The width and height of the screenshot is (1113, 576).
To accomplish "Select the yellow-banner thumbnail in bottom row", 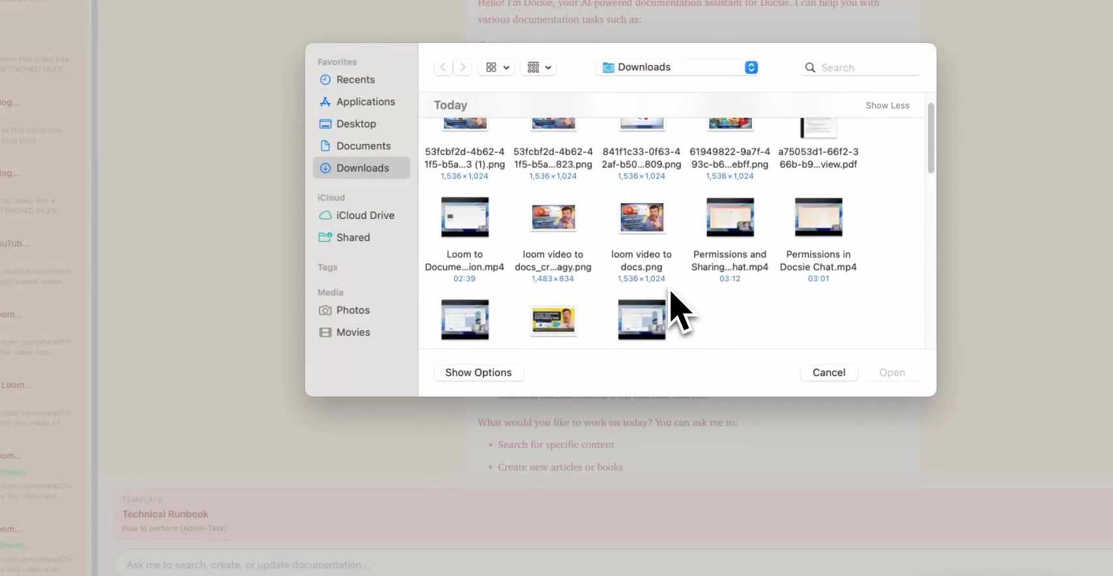I will [x=553, y=320].
